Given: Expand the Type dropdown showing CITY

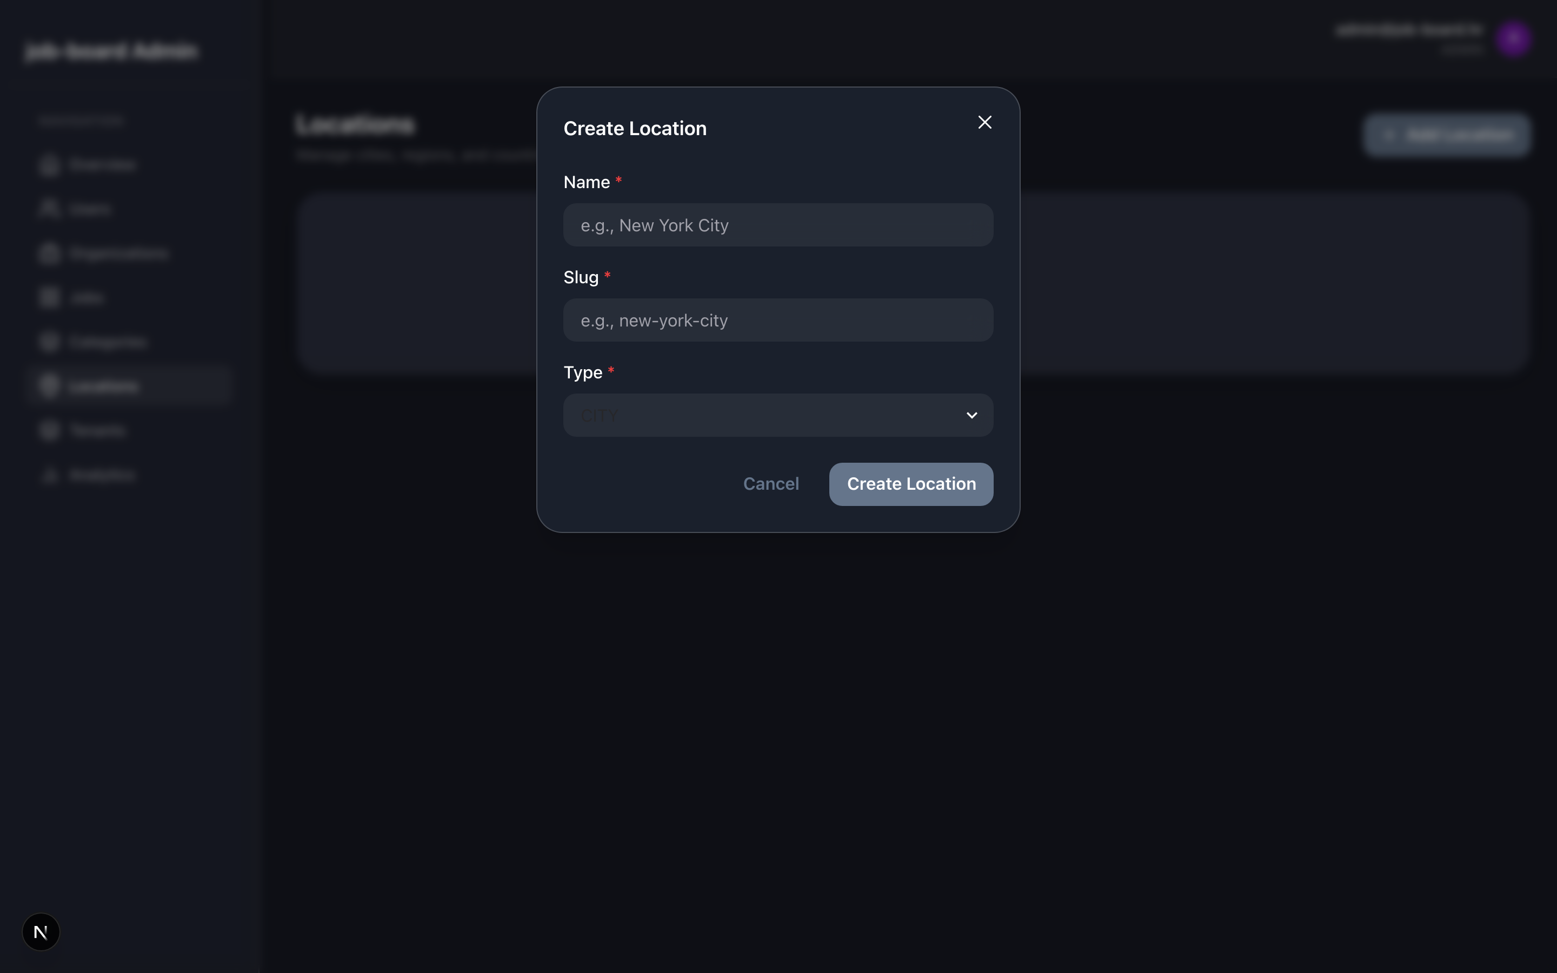Looking at the screenshot, I should tap(777, 415).
